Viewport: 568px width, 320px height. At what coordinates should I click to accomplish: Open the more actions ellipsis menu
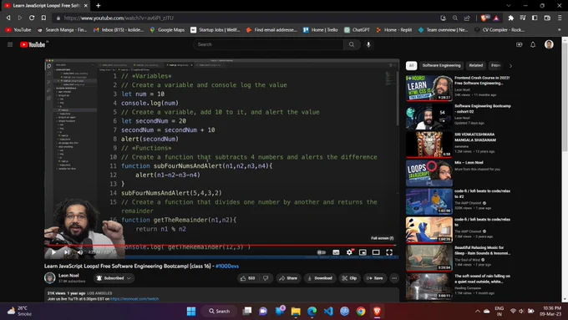tap(394, 278)
